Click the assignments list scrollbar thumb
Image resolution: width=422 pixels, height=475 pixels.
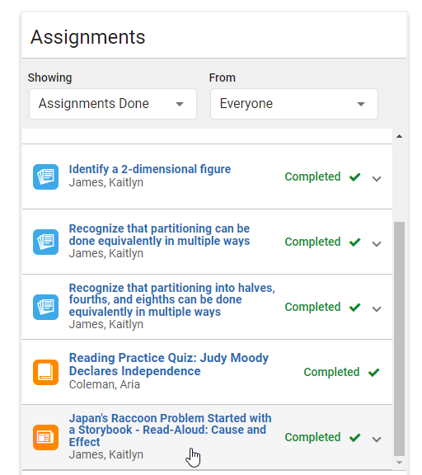[x=399, y=339]
